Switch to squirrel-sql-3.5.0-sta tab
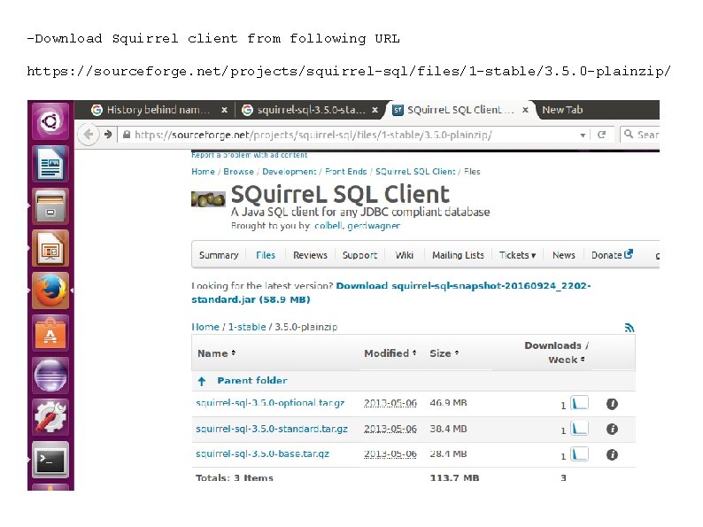Viewport: 703px width, 527px height. (311, 110)
